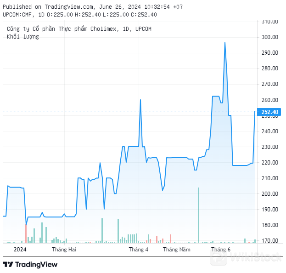Click the Tháng Hai time axis label
The width and height of the screenshot is (286, 273).
tap(64, 250)
